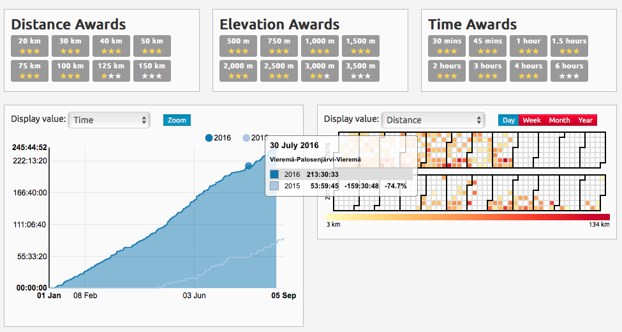Open the heatmap Display value dropdown set to Distance
This screenshot has width=622, height=332.
(433, 120)
